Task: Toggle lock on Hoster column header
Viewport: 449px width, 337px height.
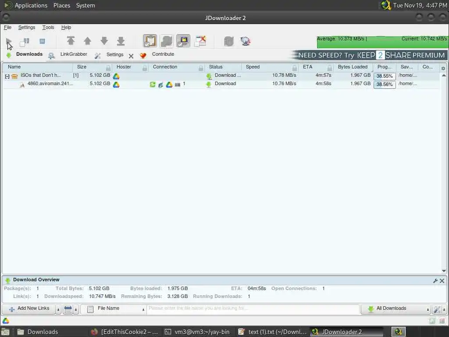Action: point(145,68)
